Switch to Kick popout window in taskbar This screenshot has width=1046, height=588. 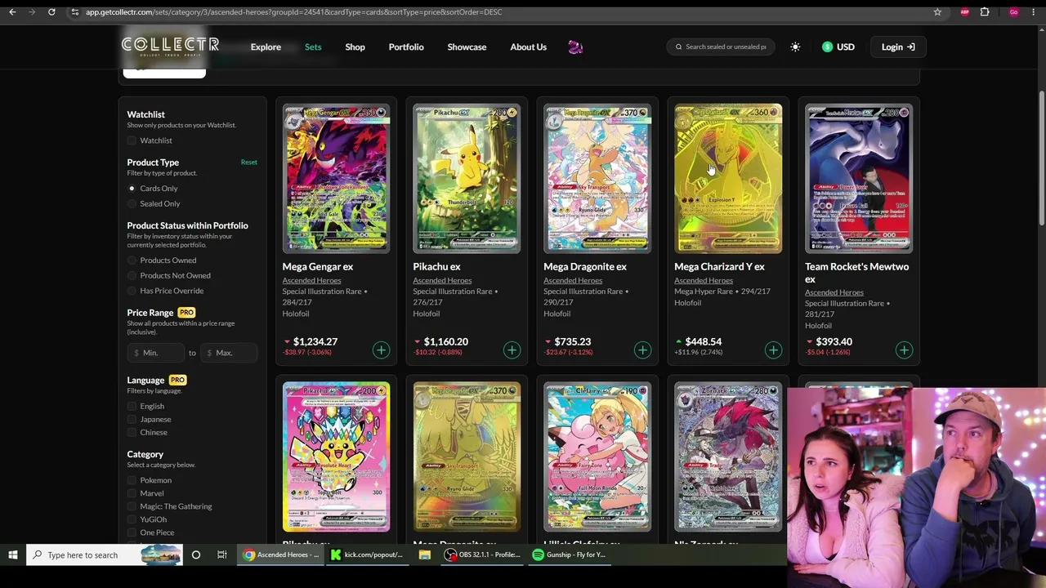[x=366, y=555]
